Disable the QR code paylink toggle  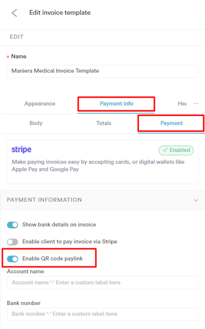(13, 258)
